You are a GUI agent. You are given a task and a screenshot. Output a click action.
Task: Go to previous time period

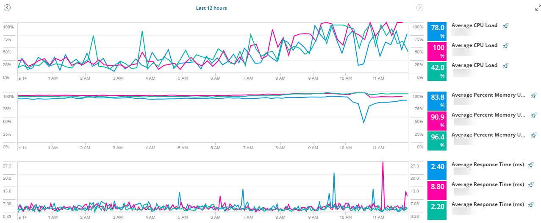coord(7,8)
